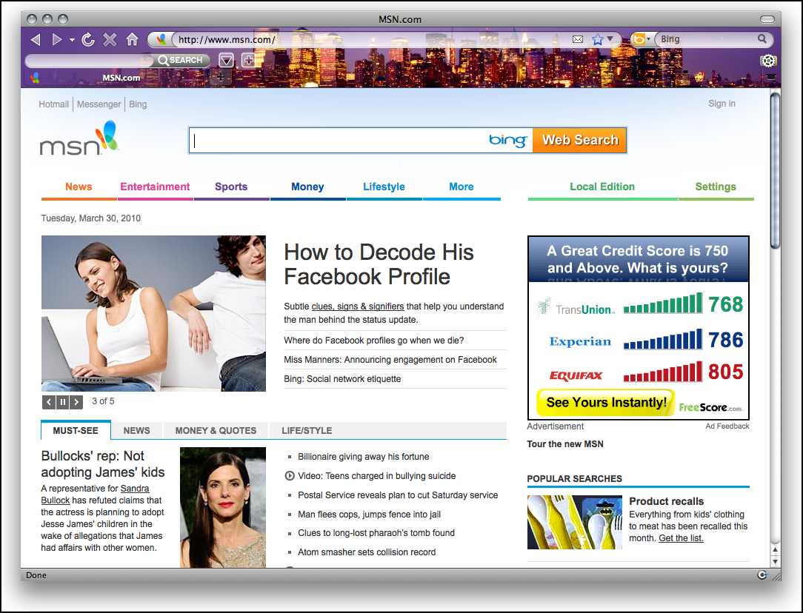
Task: Open the back/forward history dropdown arrow
Action: tap(72, 40)
